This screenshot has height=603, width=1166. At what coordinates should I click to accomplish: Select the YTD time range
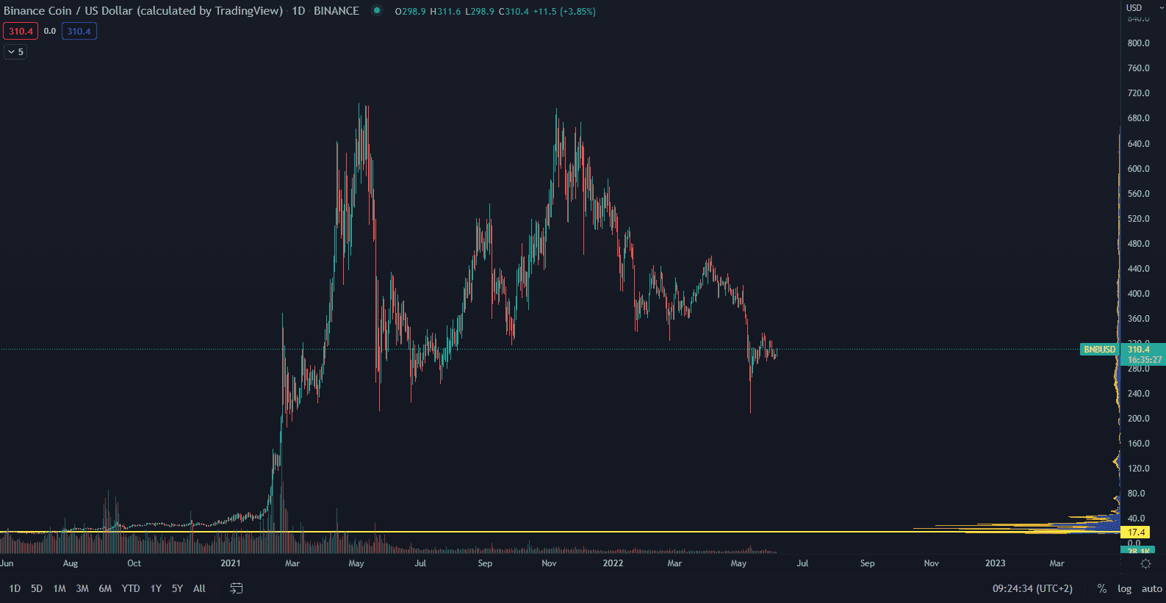131,588
